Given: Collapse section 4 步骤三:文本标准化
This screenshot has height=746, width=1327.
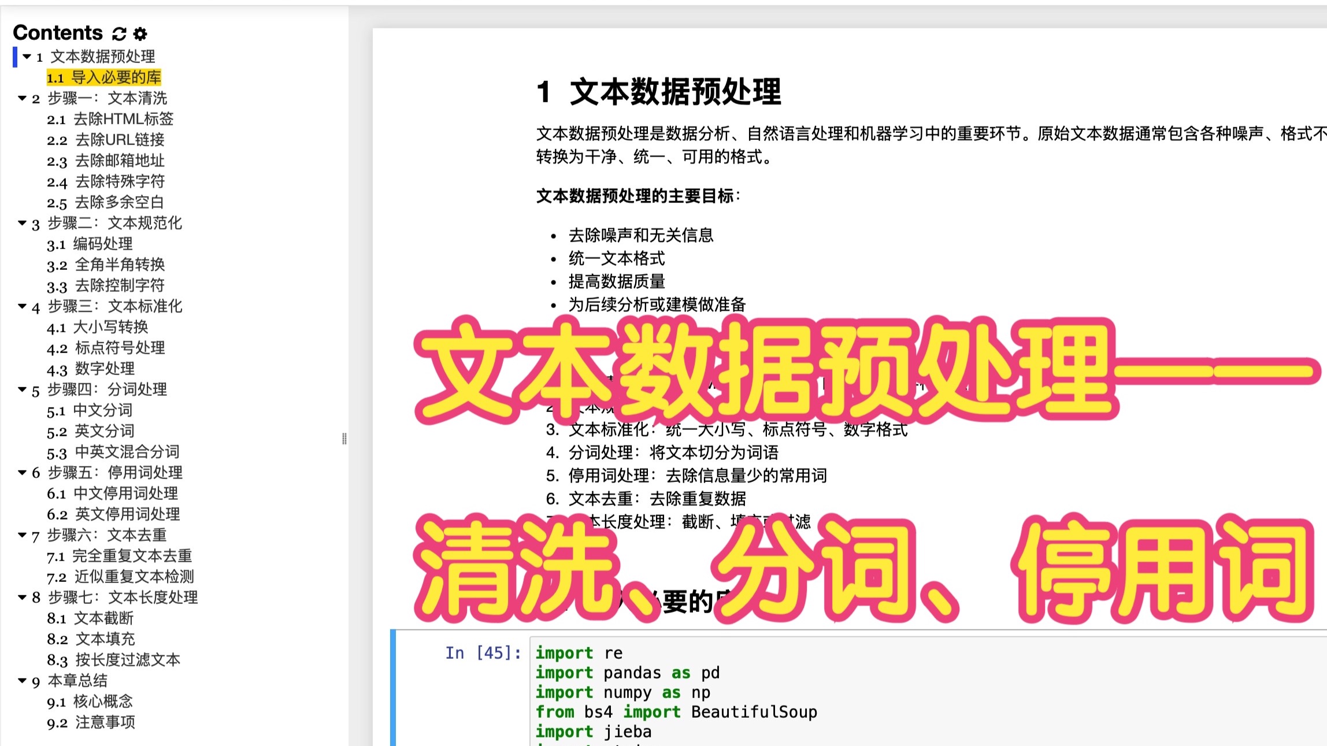Looking at the screenshot, I should [22, 306].
